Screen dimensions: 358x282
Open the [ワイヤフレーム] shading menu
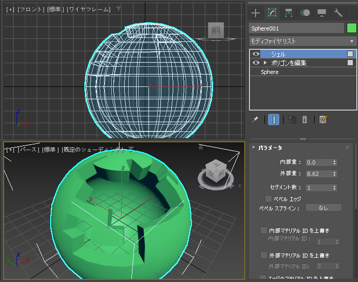click(x=88, y=9)
